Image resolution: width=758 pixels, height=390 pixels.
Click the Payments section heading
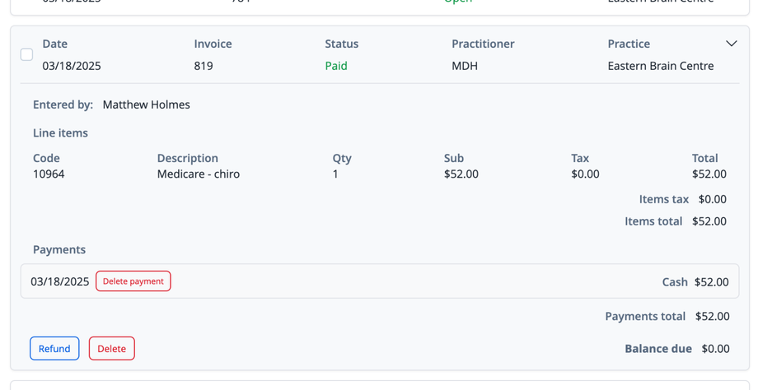[x=59, y=249]
